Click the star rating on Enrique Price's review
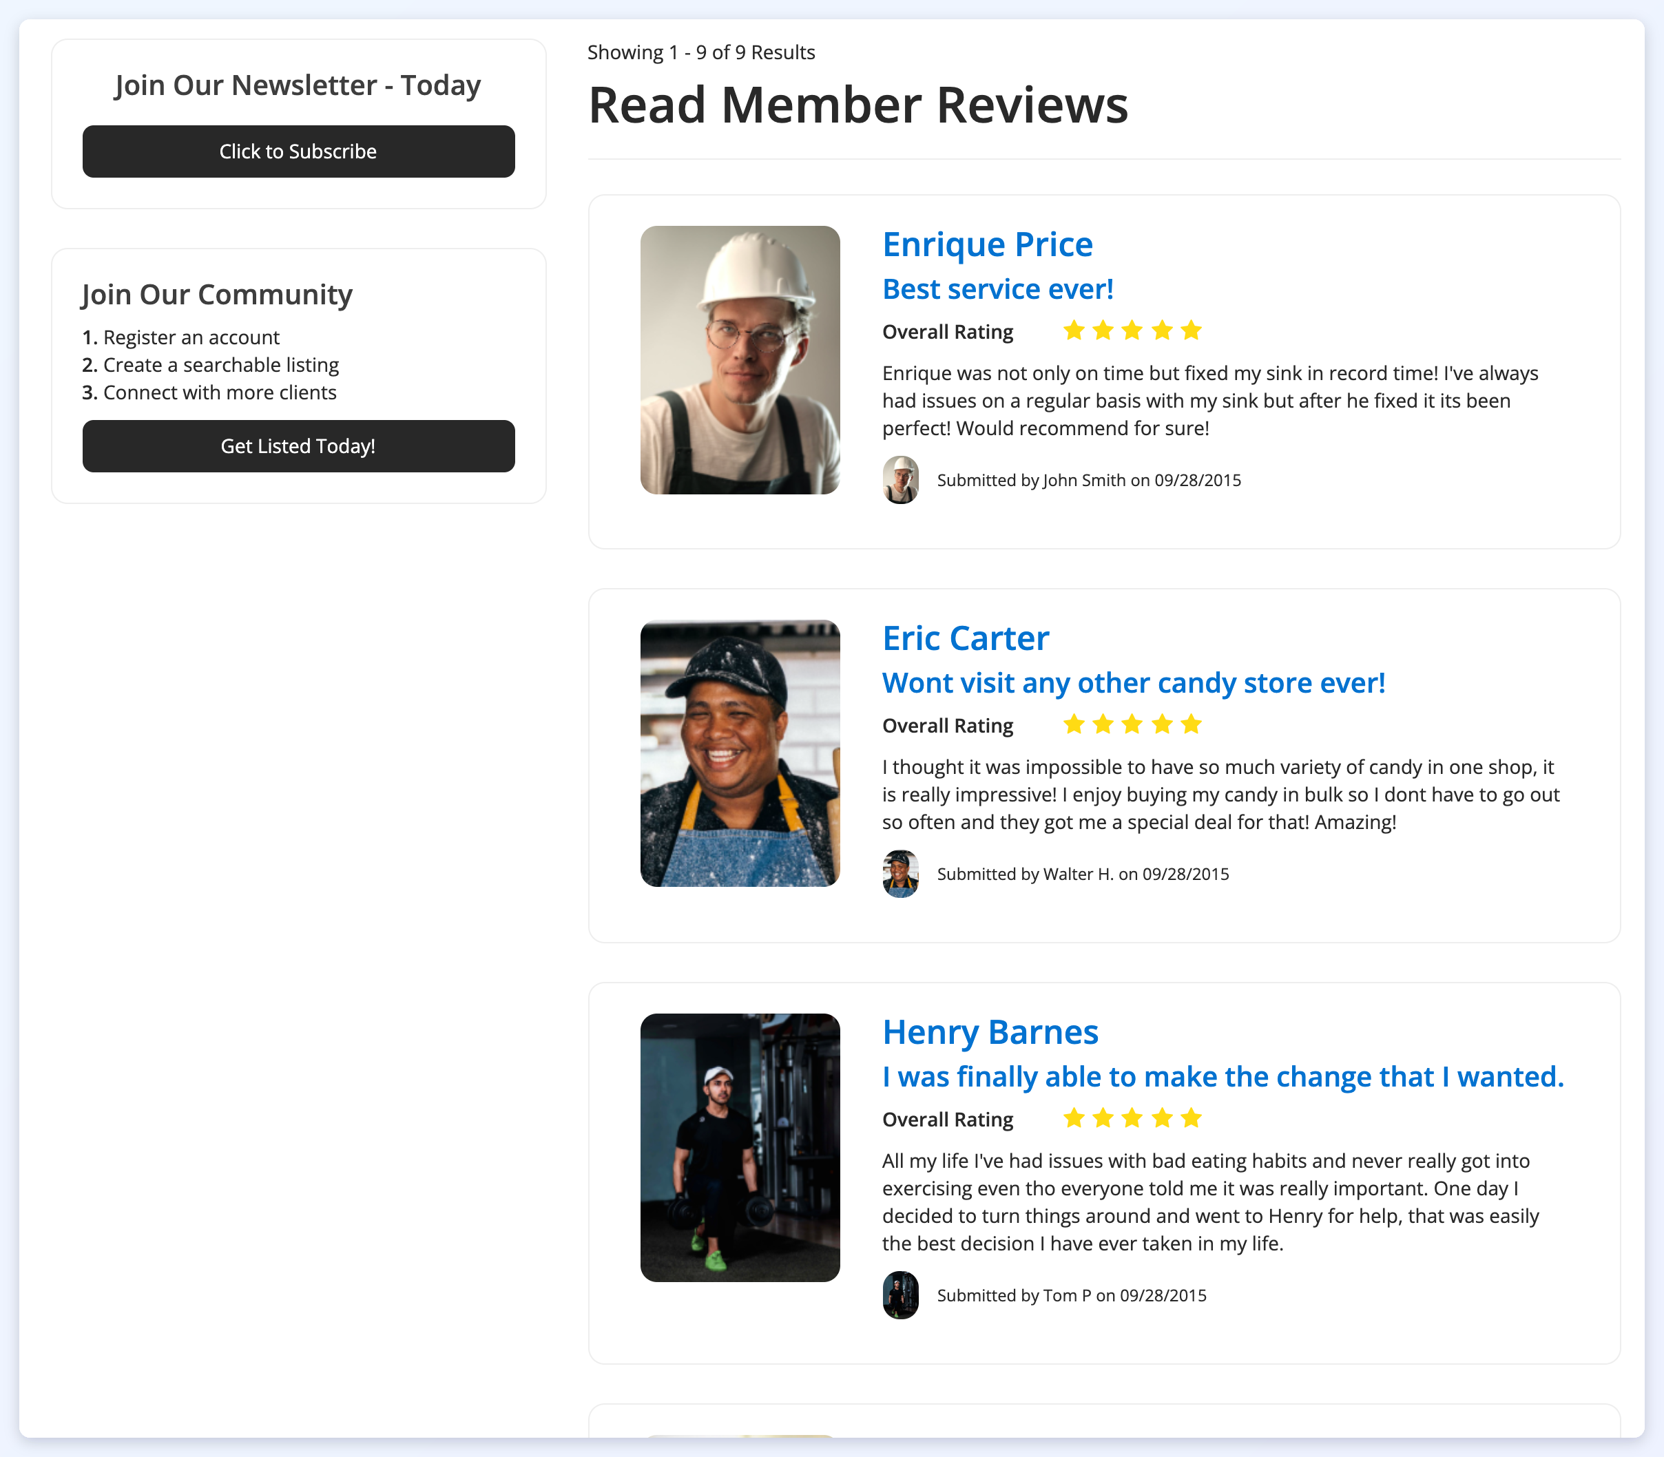This screenshot has width=1664, height=1457. pos(1132,330)
